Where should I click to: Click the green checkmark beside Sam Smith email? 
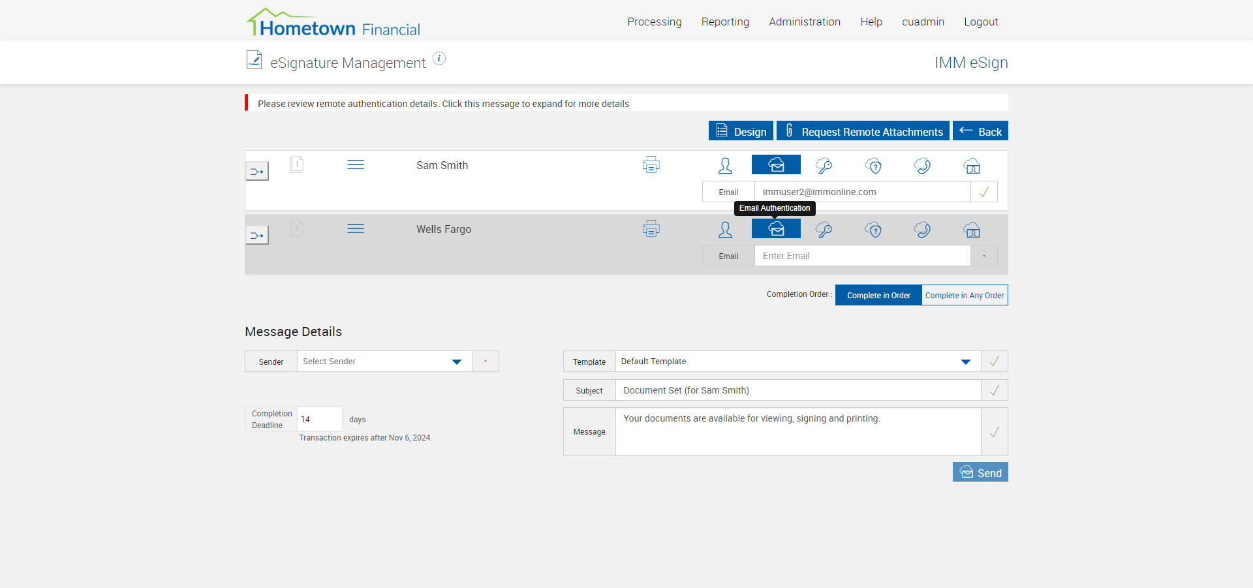(x=984, y=192)
